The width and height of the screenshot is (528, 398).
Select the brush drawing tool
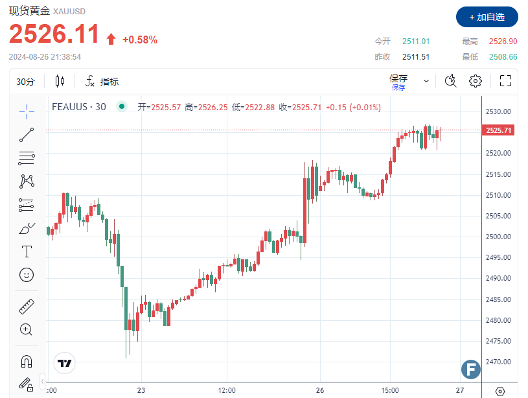coord(27,228)
